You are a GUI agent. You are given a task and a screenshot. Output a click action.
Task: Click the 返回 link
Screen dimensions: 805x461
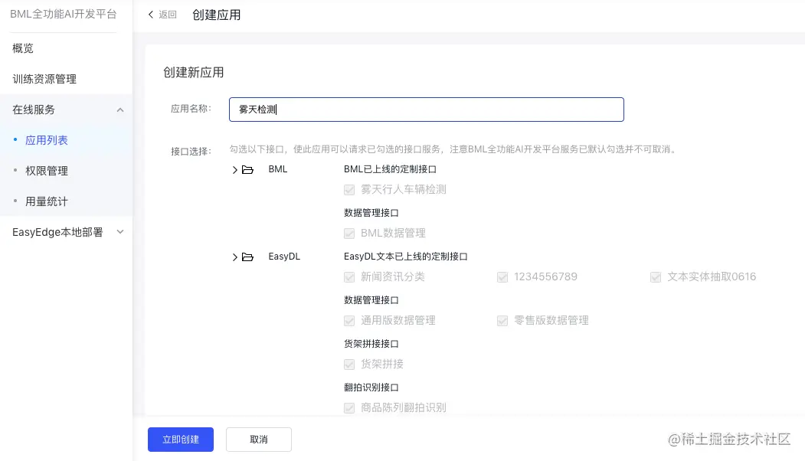pos(168,15)
